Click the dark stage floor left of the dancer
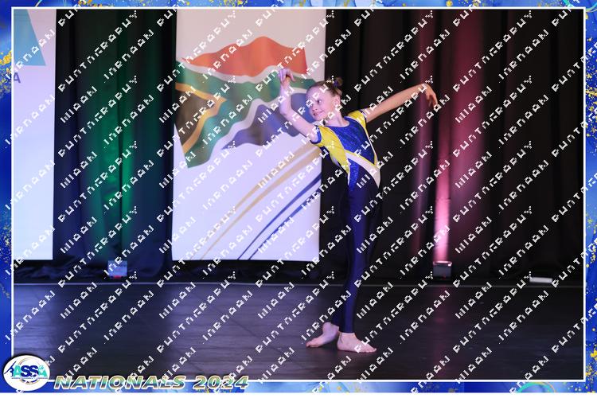Viewport: 597px width, 398px height. point(159,326)
